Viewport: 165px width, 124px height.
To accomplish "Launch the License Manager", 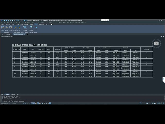I will [x=31, y=28].
